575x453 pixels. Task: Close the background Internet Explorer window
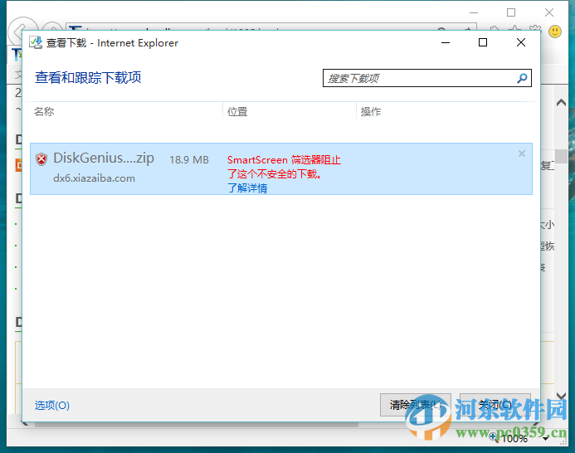point(549,12)
